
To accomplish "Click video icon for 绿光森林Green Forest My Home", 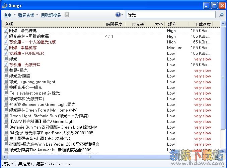I will click(6, 110).
